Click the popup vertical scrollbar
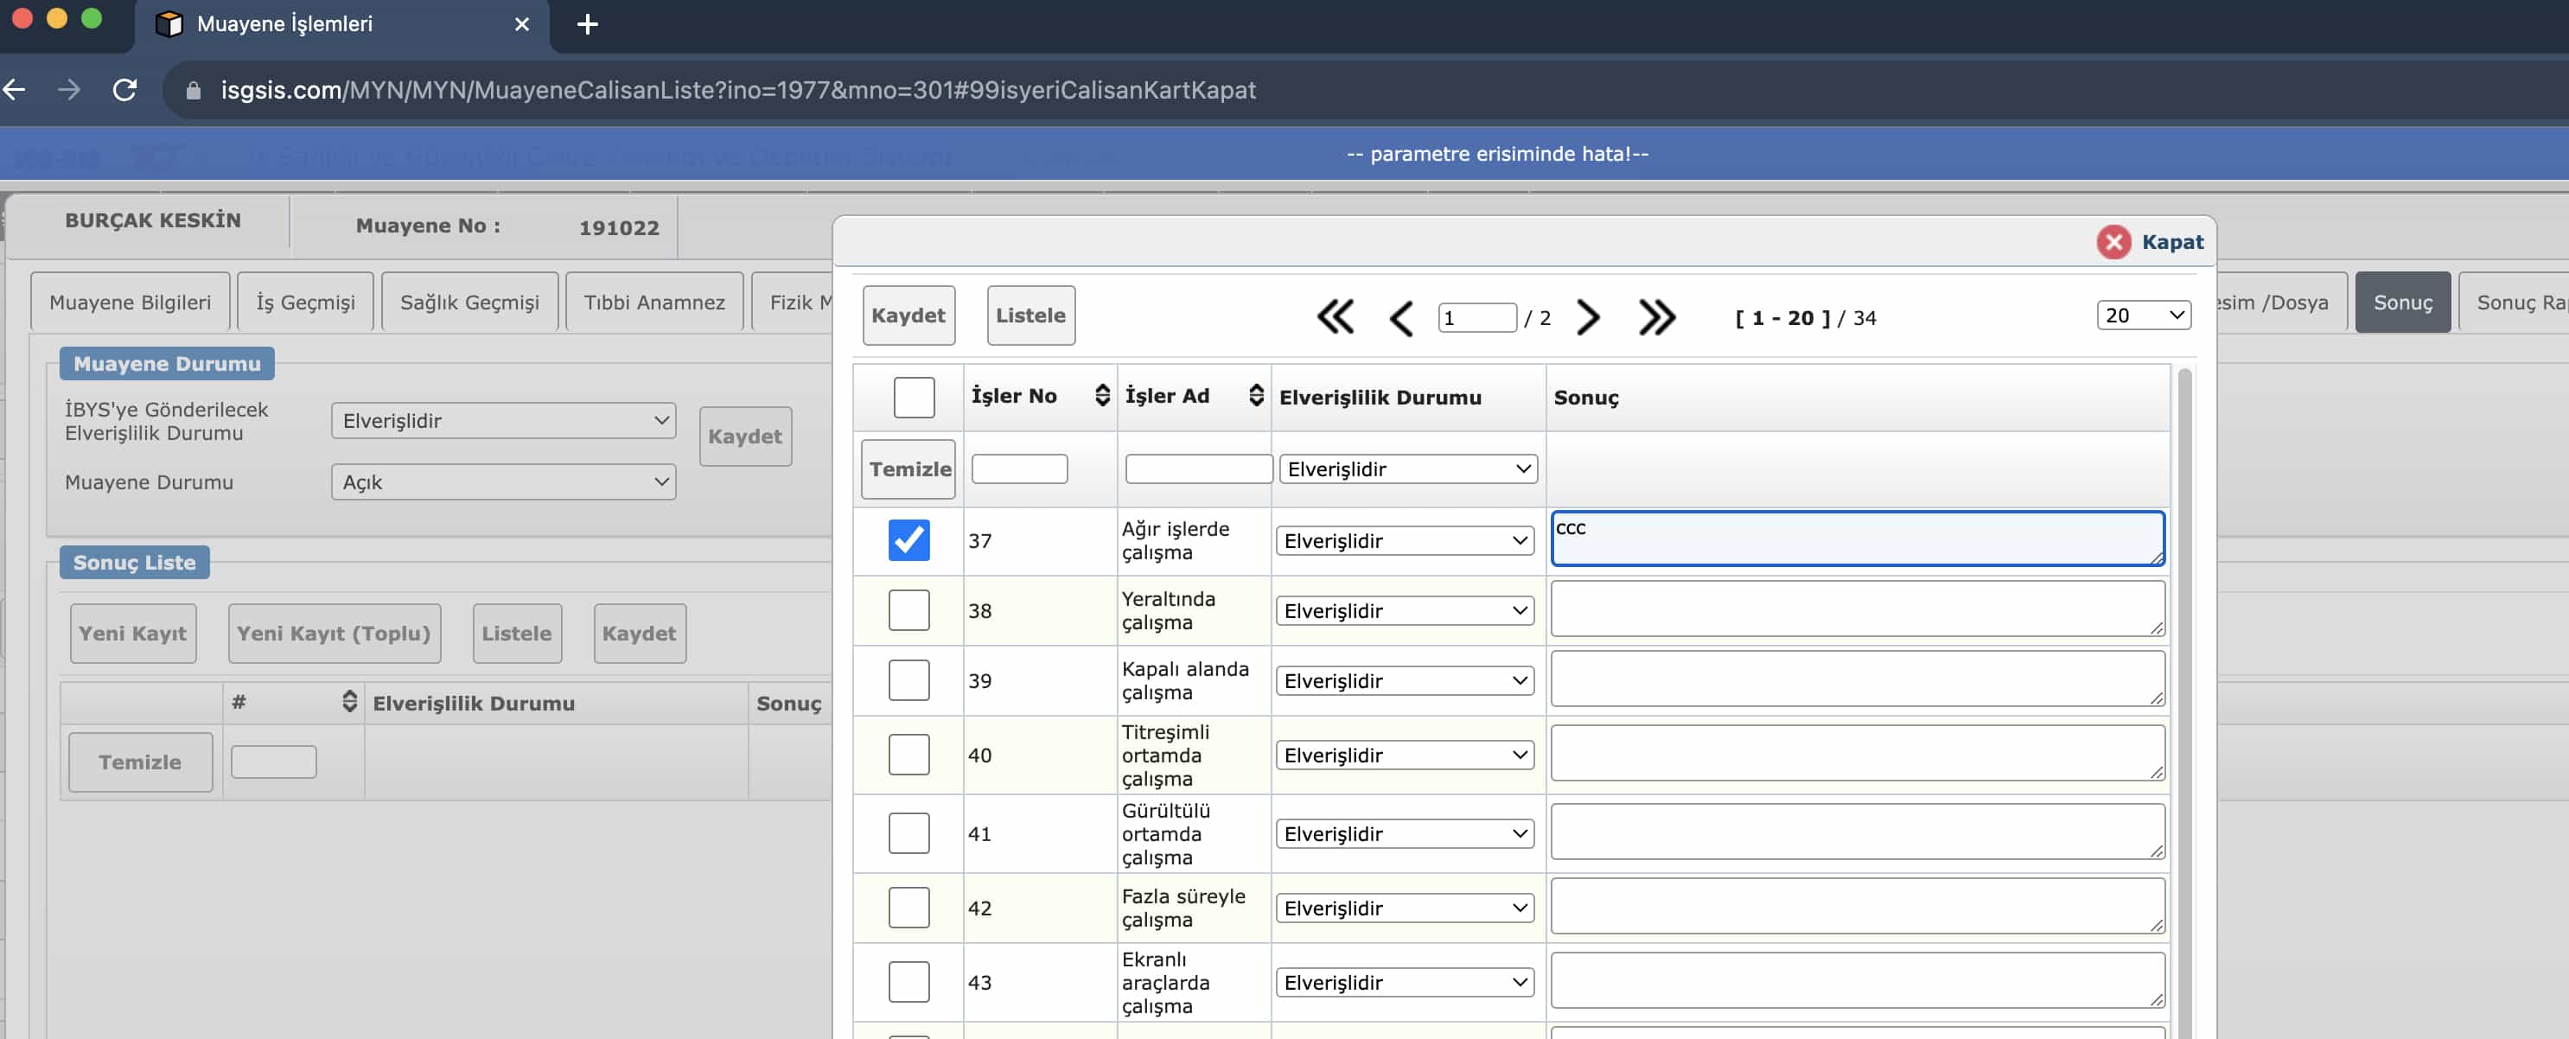Image resolution: width=2569 pixels, height=1039 pixels. point(2184,698)
